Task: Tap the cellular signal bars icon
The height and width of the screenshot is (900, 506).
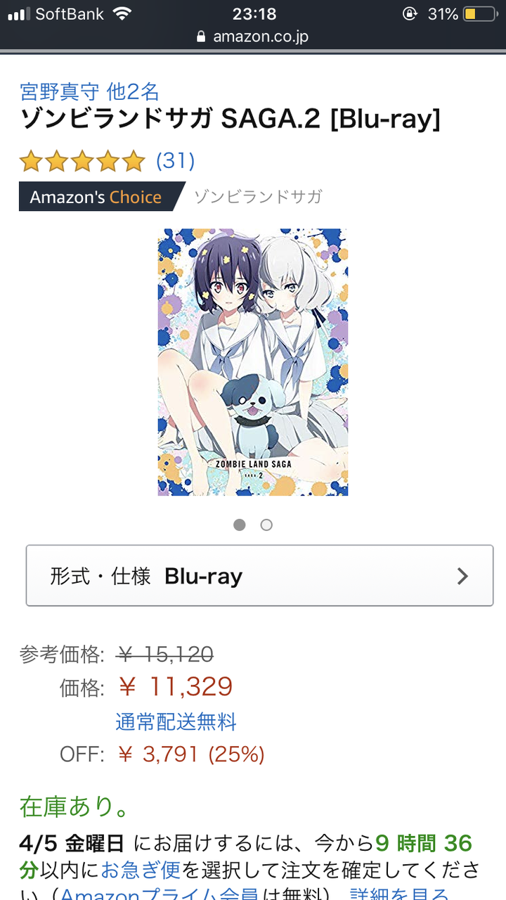Action: pyautogui.click(x=18, y=14)
